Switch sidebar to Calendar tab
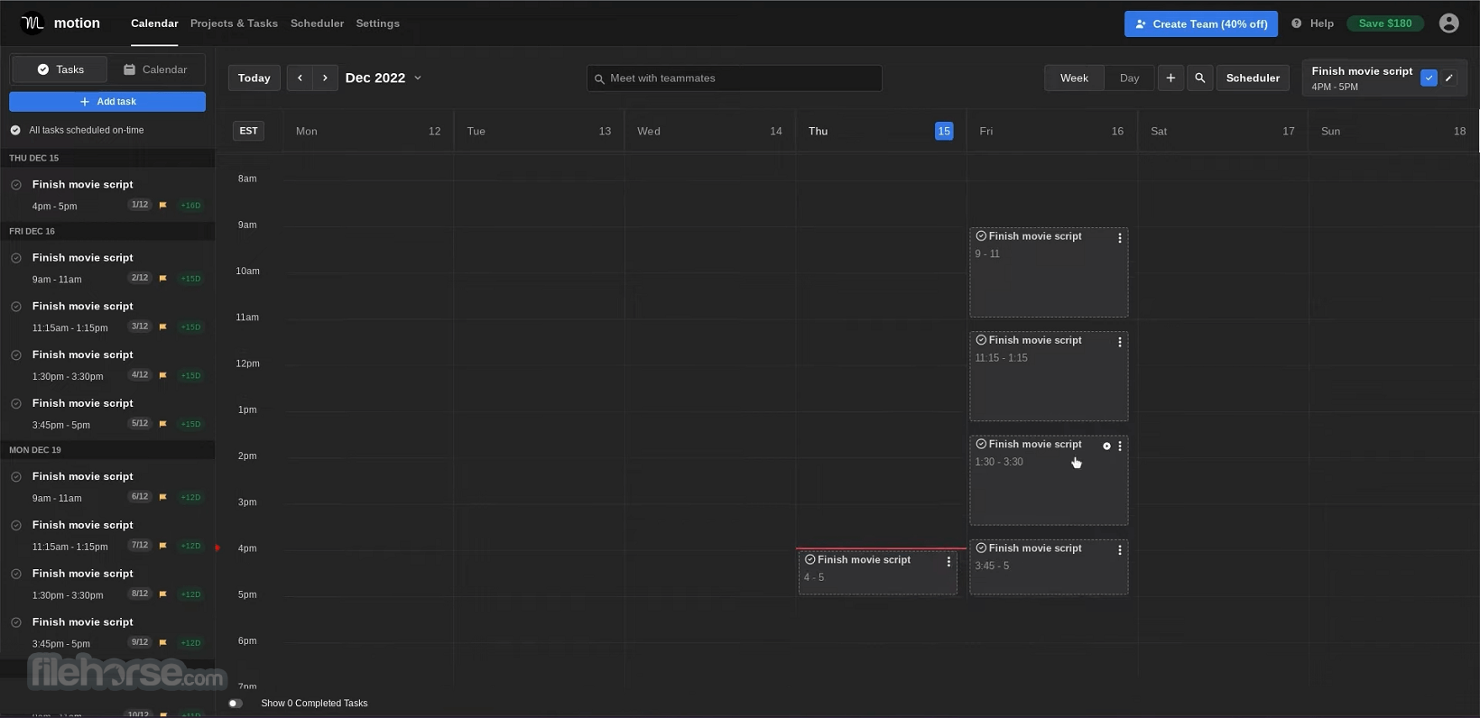Image resolution: width=1480 pixels, height=718 pixels. (155, 69)
